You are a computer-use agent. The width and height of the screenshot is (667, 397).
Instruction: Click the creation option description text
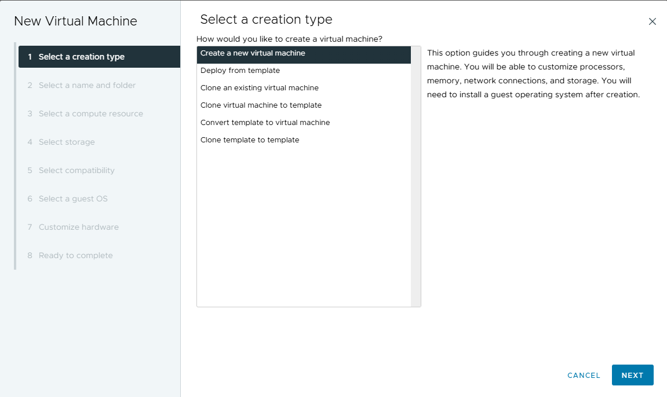pos(533,73)
